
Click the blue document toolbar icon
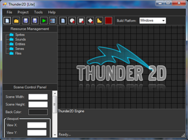tap(63, 21)
